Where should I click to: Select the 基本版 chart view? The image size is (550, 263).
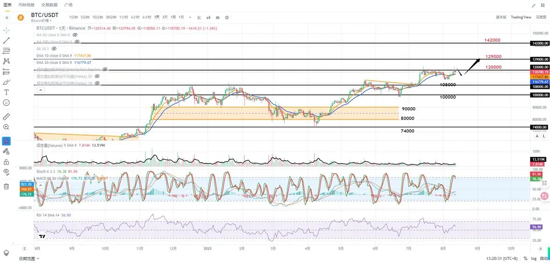tap(501, 17)
